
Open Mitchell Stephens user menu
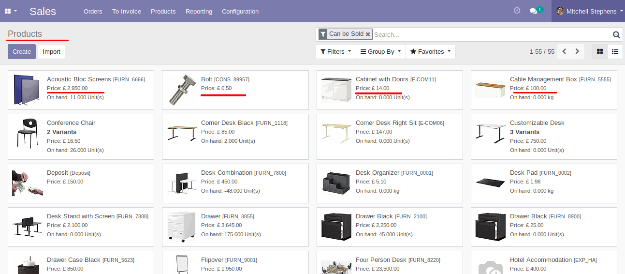point(589,11)
